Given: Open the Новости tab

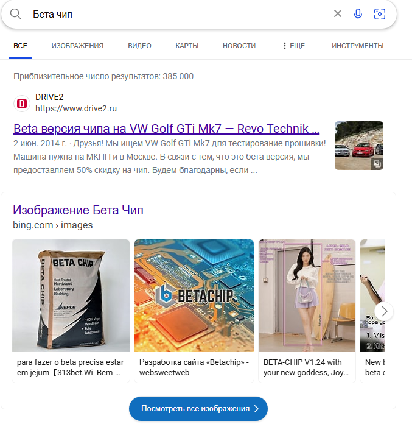Looking at the screenshot, I should coord(239,46).
